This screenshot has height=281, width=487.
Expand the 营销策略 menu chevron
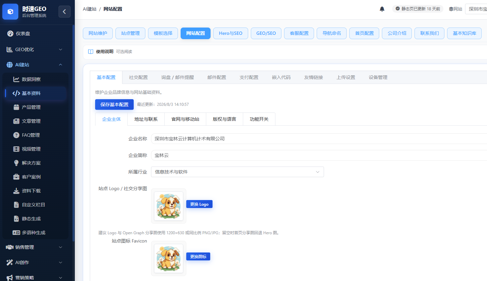click(61, 278)
